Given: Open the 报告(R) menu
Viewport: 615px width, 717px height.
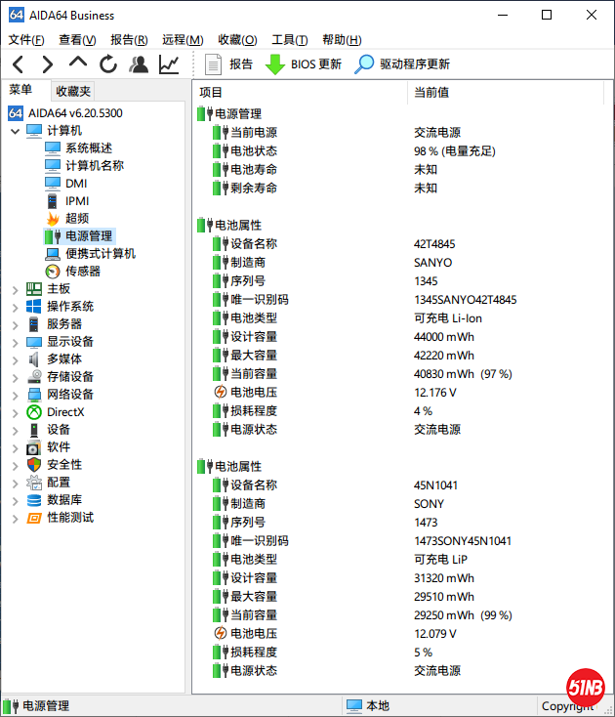Looking at the screenshot, I should tap(129, 40).
